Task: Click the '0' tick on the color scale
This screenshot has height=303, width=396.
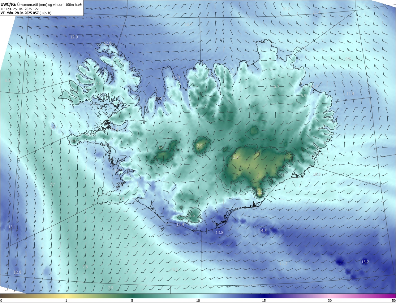Action: (1, 301)
